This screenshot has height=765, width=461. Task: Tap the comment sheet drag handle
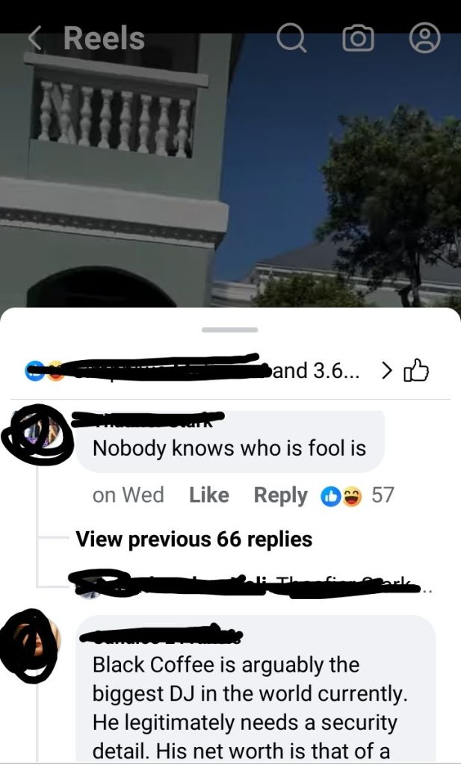230,329
